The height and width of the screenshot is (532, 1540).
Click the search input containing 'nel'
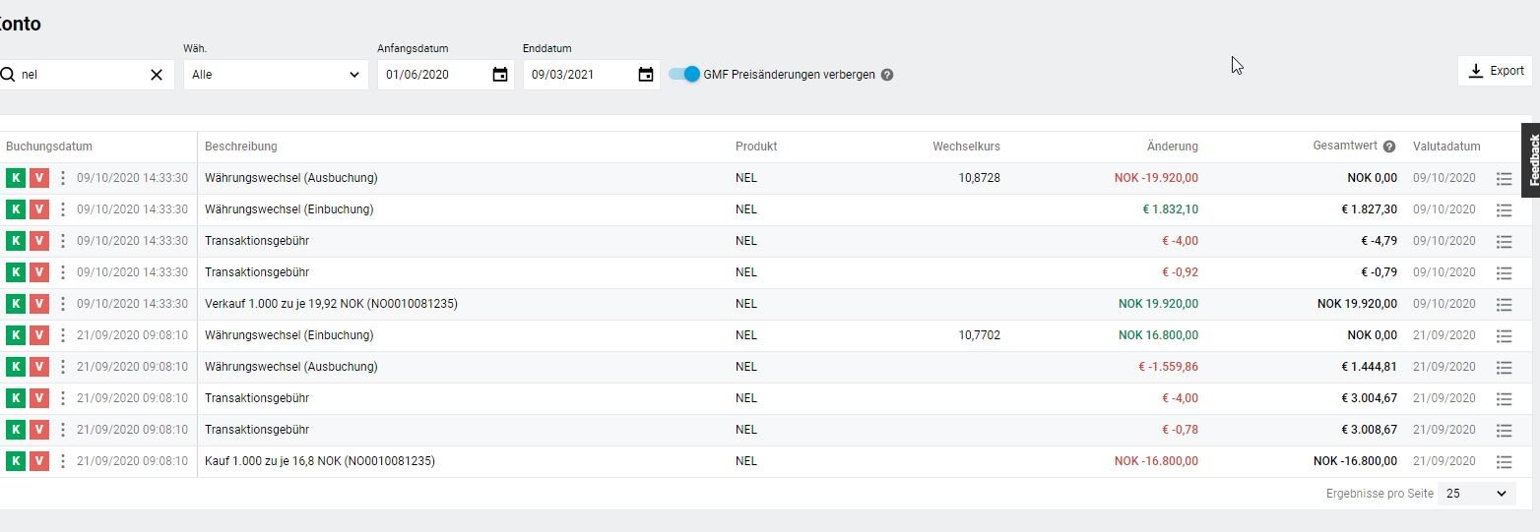[x=79, y=75]
